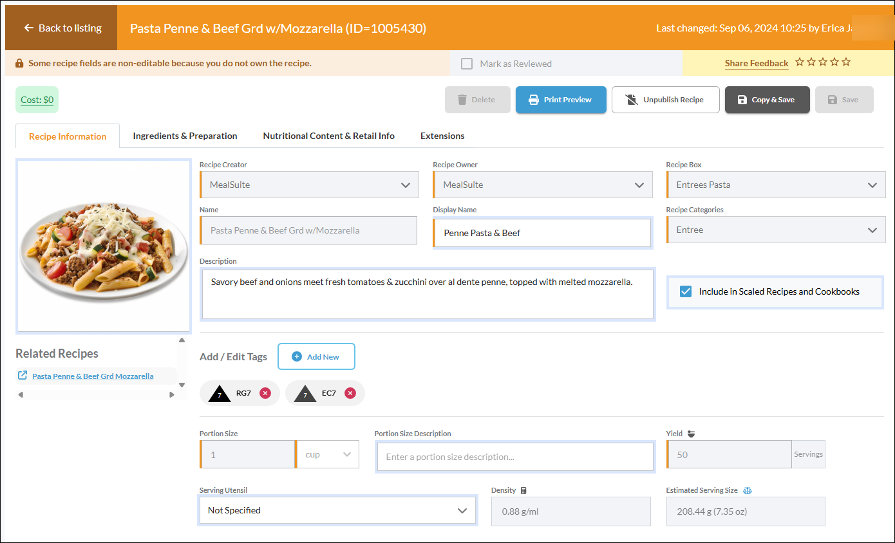Viewport: 895px width, 543px height.
Task: Open the Ingredients & Preparation tab
Action: [x=185, y=136]
